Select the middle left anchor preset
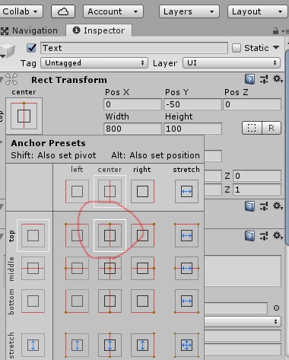This screenshot has height=360, width=289. (77, 268)
